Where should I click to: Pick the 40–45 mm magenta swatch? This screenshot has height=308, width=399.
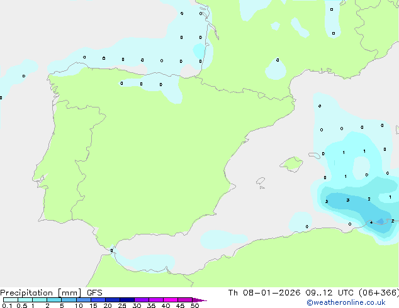pyautogui.click(x=171, y=300)
